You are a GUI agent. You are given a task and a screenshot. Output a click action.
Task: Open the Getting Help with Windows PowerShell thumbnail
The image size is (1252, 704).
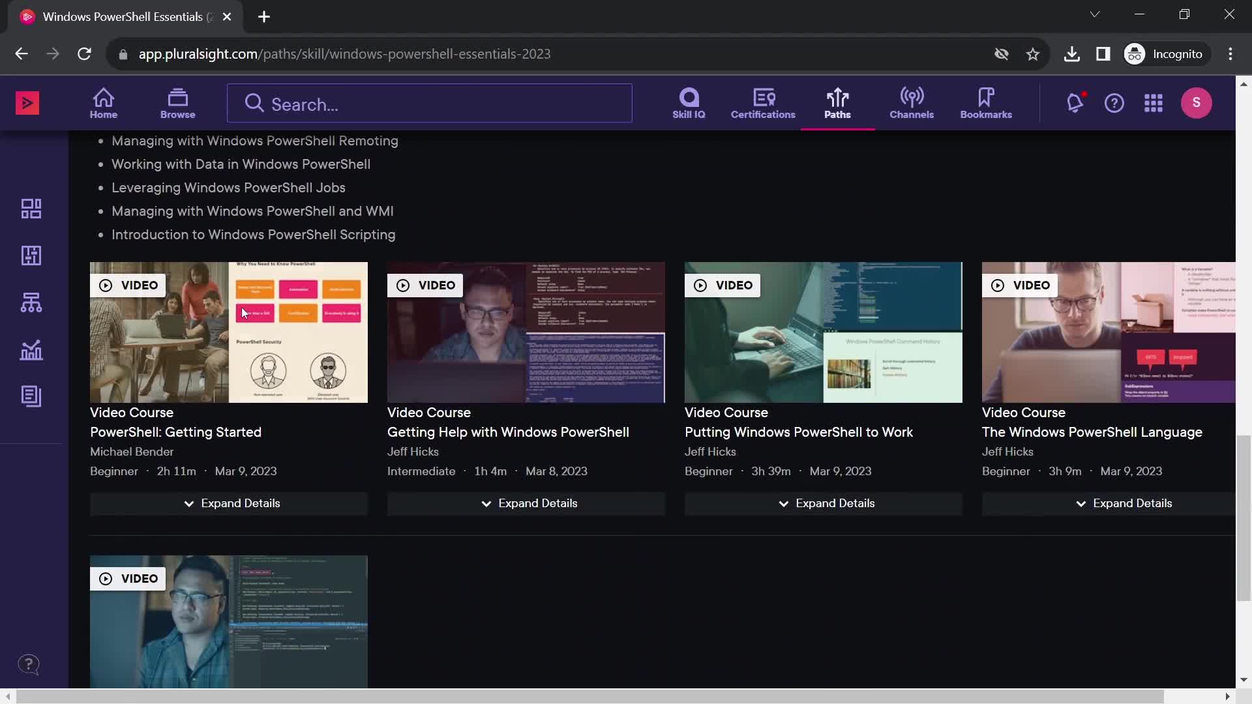(526, 332)
